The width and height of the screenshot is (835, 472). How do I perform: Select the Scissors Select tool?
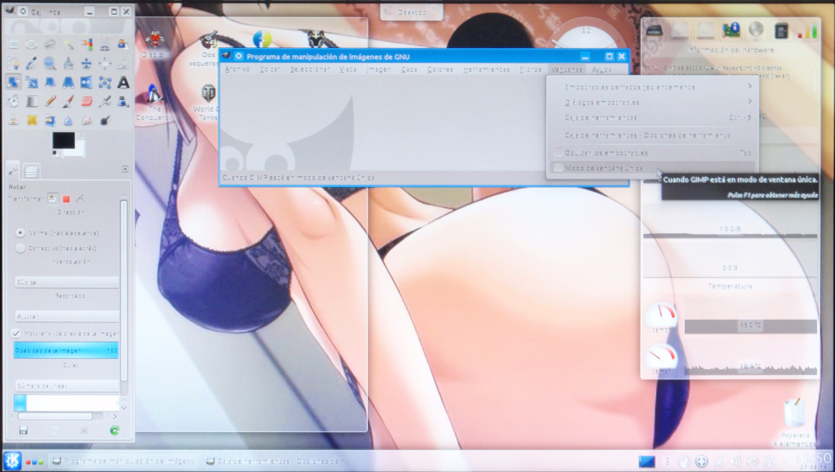point(105,44)
